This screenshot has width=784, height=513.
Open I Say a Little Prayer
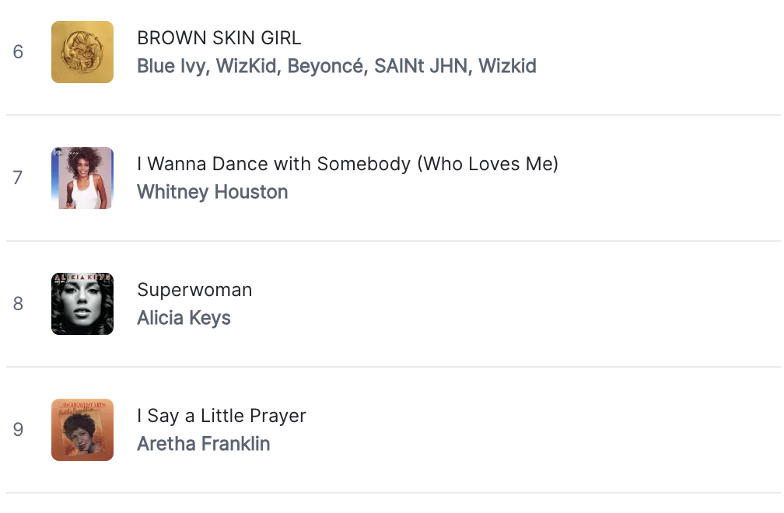tap(222, 416)
